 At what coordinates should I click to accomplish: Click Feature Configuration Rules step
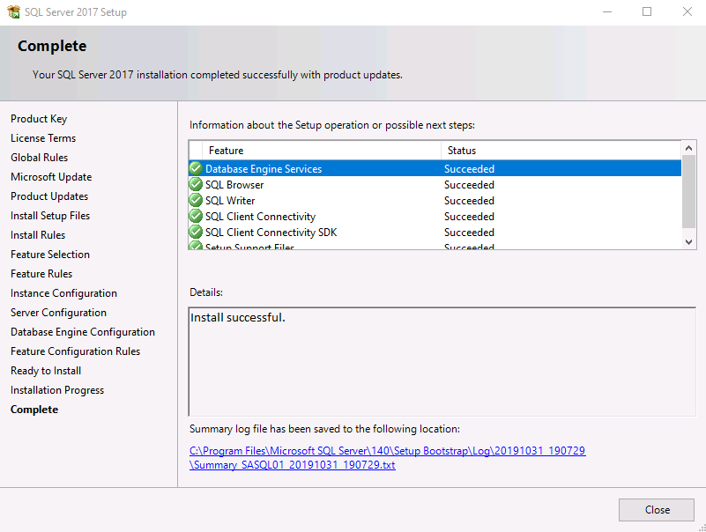coord(75,351)
